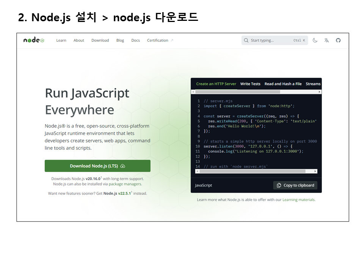Click the JavaScript language label
Screen dimensions: 364x273
point(203,185)
